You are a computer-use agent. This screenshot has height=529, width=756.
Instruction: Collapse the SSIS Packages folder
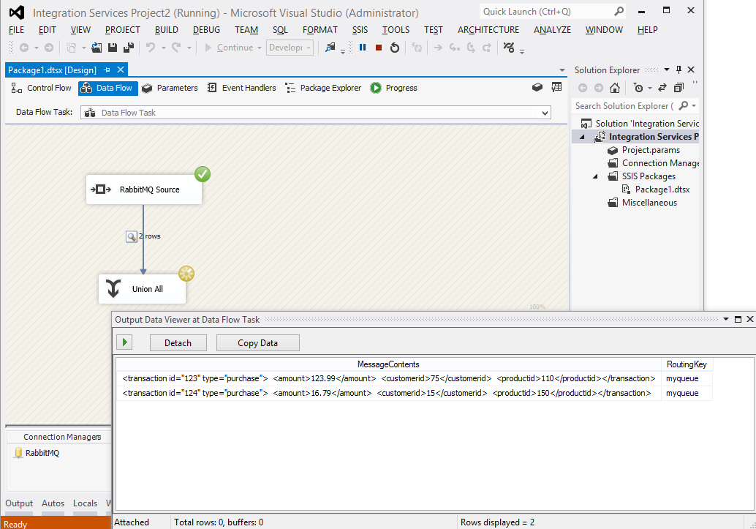595,176
